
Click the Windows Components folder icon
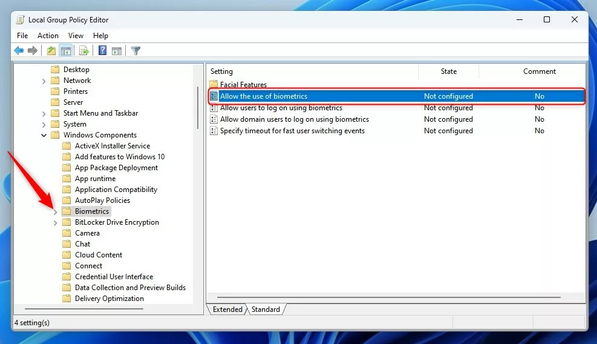point(55,134)
